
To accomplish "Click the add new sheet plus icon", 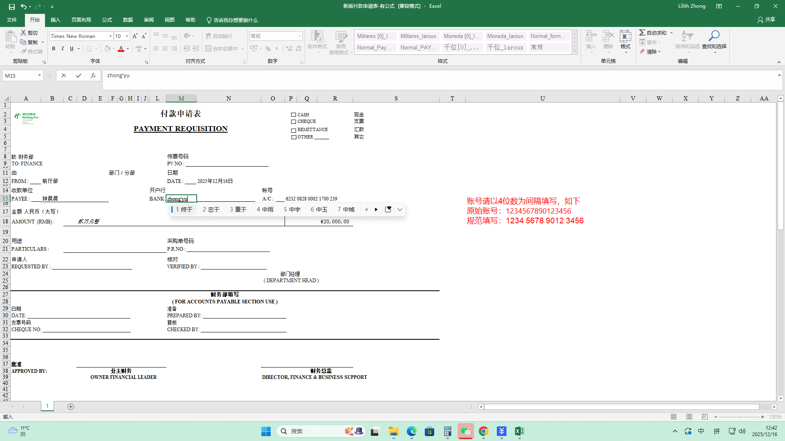I will click(71, 407).
